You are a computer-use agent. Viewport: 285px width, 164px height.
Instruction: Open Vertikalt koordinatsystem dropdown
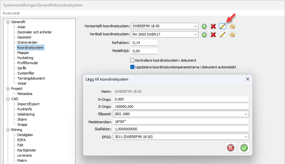(x=196, y=35)
